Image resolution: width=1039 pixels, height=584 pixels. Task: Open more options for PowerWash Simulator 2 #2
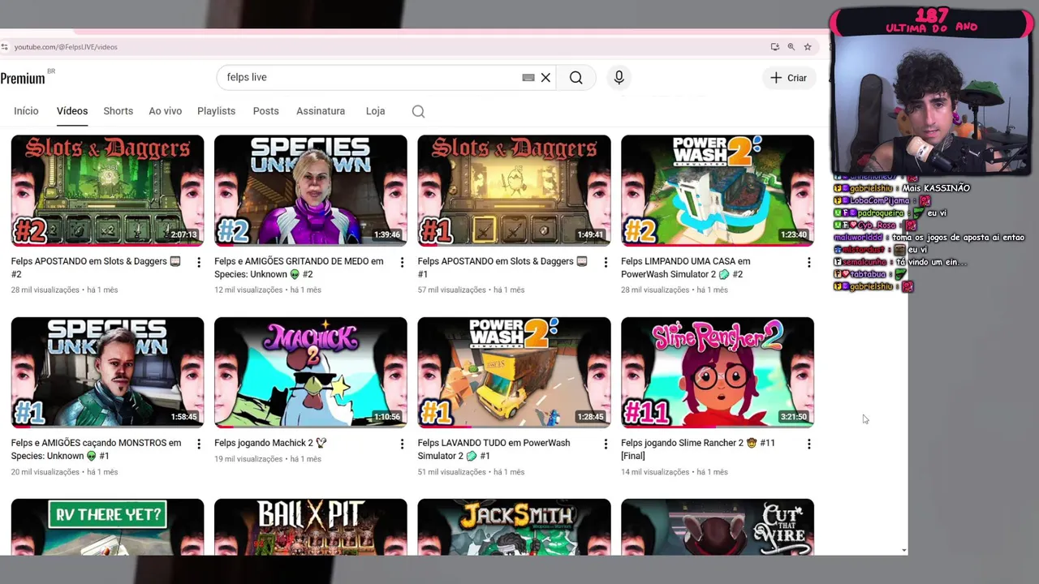click(x=808, y=262)
